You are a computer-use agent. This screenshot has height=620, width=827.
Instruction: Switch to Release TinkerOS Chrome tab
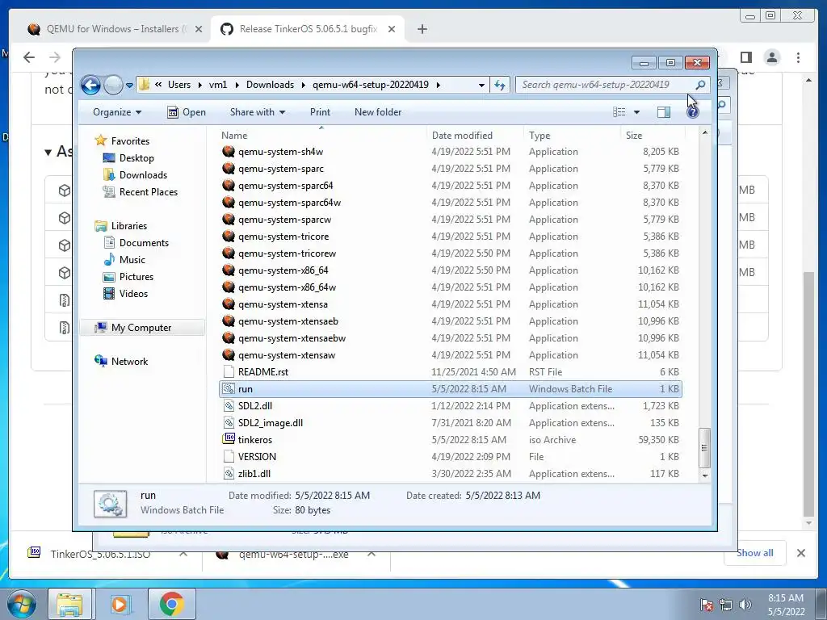[x=308, y=29]
